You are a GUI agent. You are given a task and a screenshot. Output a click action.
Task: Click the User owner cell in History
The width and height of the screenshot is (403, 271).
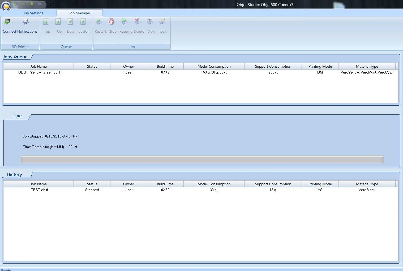pyautogui.click(x=128, y=190)
